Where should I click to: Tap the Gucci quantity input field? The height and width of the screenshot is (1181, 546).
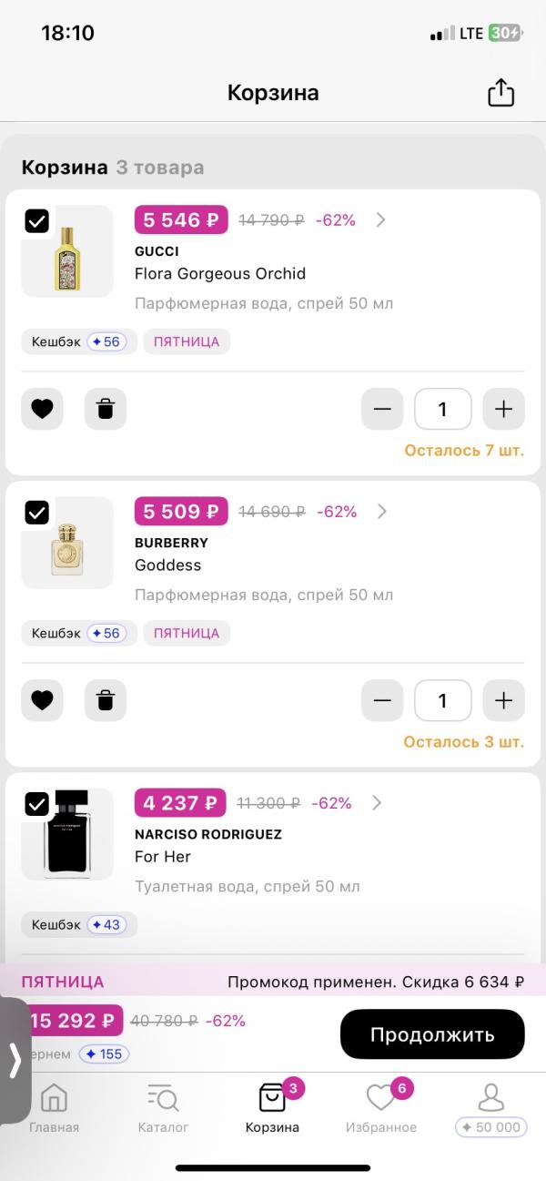pos(442,409)
